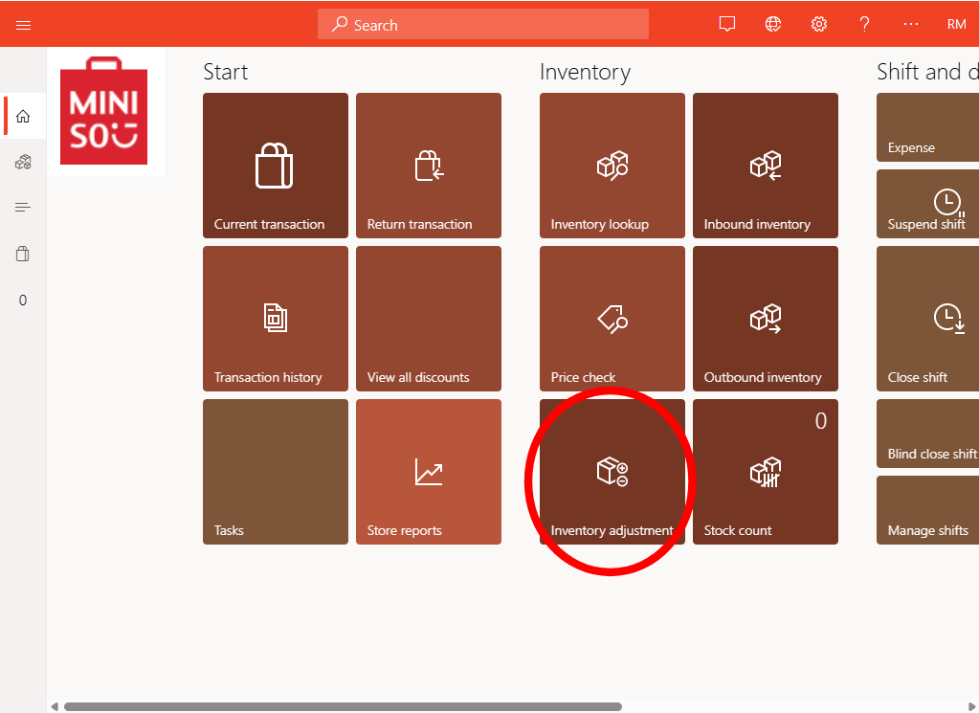Screen dimensions: 979x713
Task: Open the Stock count tile
Action: (766, 472)
